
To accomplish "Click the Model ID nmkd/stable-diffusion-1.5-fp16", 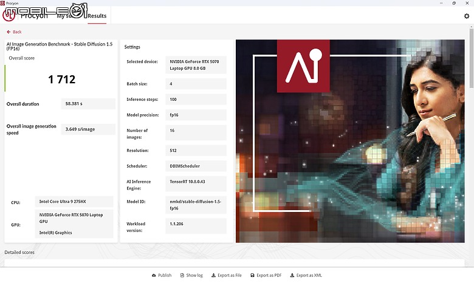I will pos(196,205).
